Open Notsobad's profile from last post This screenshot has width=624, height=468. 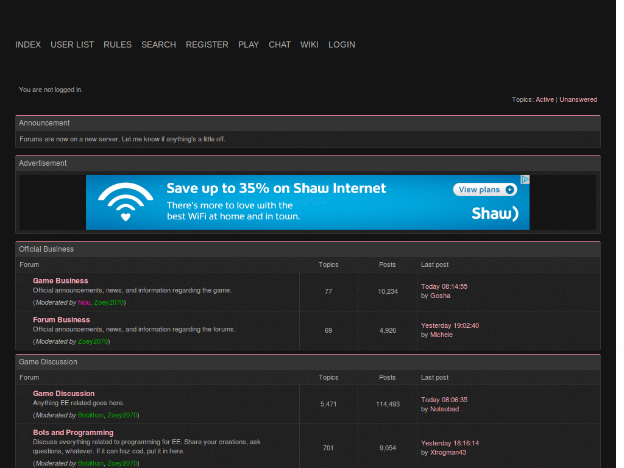click(445, 409)
